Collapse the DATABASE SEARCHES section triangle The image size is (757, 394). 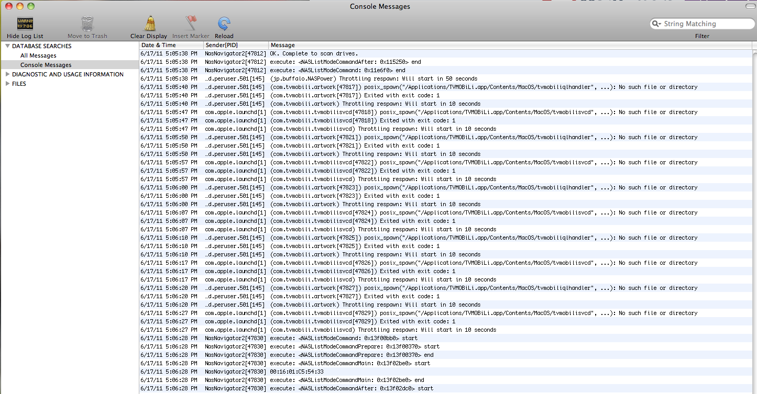tap(7, 46)
